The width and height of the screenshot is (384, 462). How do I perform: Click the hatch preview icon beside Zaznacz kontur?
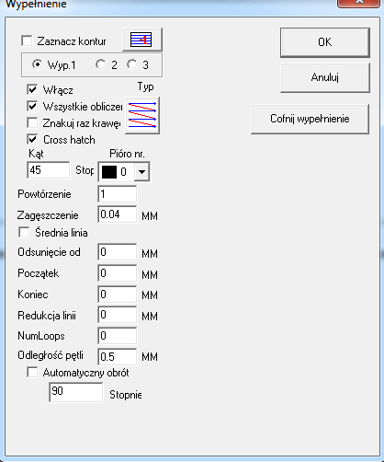142,40
